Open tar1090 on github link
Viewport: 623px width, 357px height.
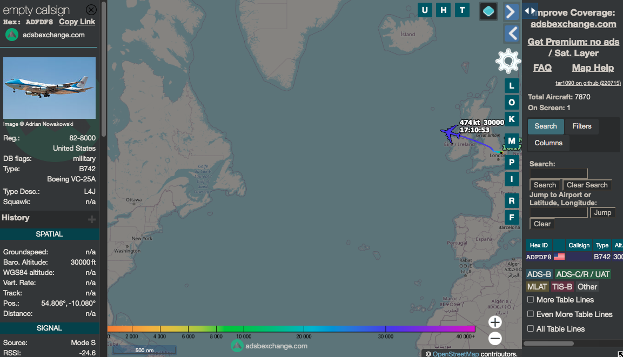pyautogui.click(x=588, y=83)
